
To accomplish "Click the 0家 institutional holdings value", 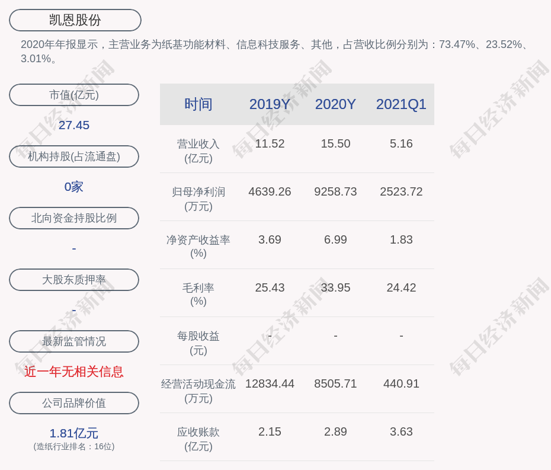I will point(74,187).
